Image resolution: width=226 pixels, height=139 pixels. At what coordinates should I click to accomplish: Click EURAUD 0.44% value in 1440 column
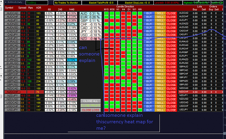[72, 42]
